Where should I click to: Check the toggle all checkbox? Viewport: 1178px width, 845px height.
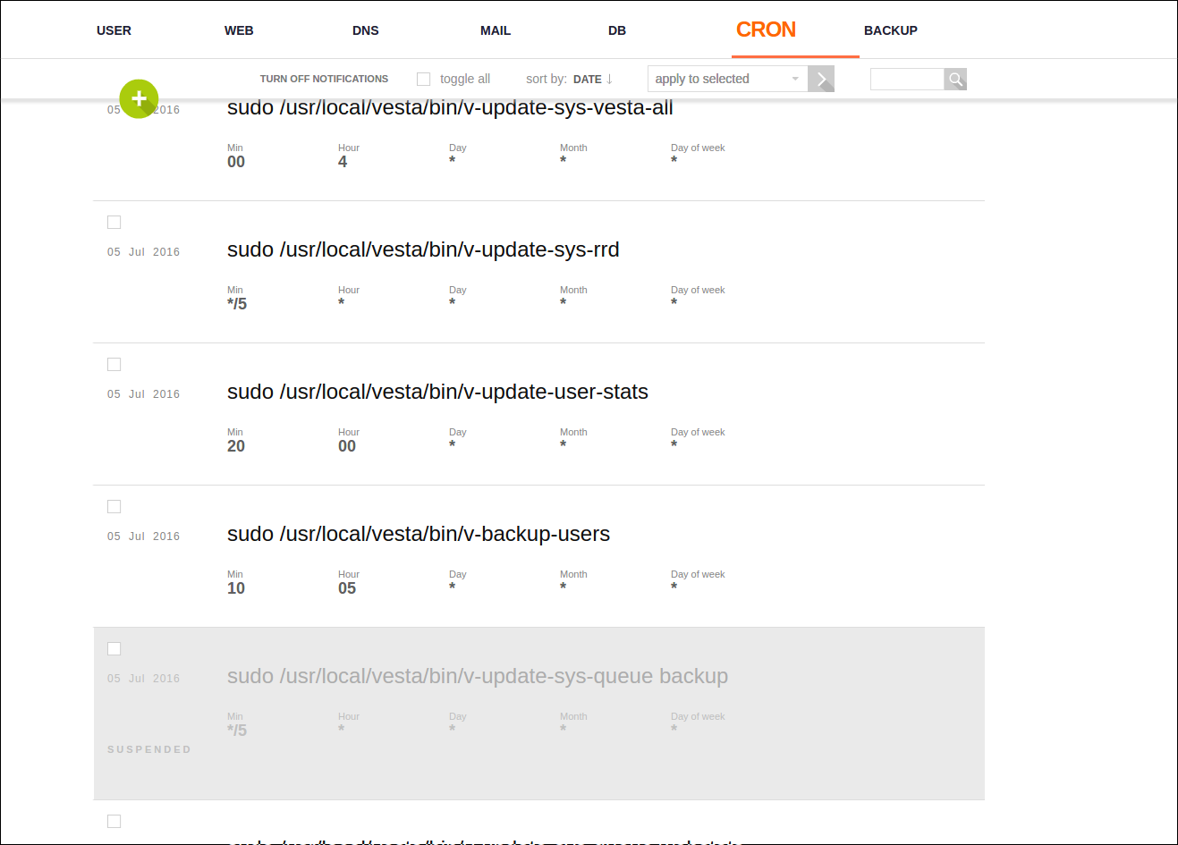click(424, 79)
